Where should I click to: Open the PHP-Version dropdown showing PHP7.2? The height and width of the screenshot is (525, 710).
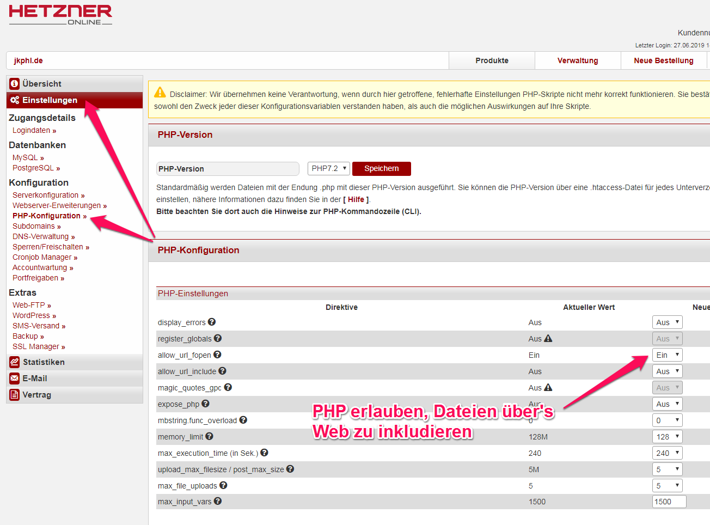[328, 168]
